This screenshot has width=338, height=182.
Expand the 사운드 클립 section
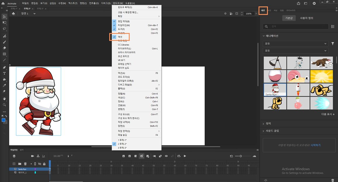point(264,131)
